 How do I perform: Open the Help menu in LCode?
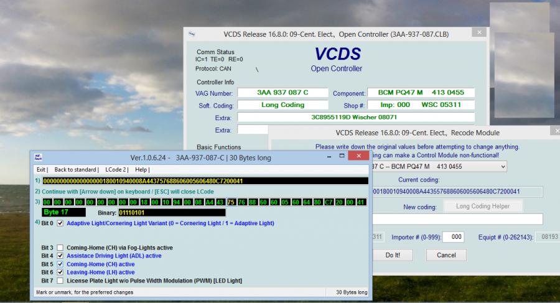coord(142,169)
